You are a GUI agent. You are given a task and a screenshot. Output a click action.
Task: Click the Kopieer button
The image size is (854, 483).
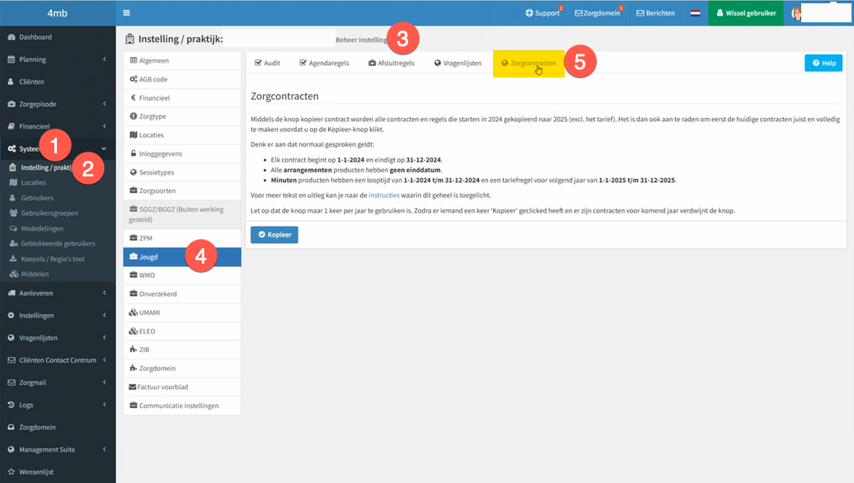[274, 235]
